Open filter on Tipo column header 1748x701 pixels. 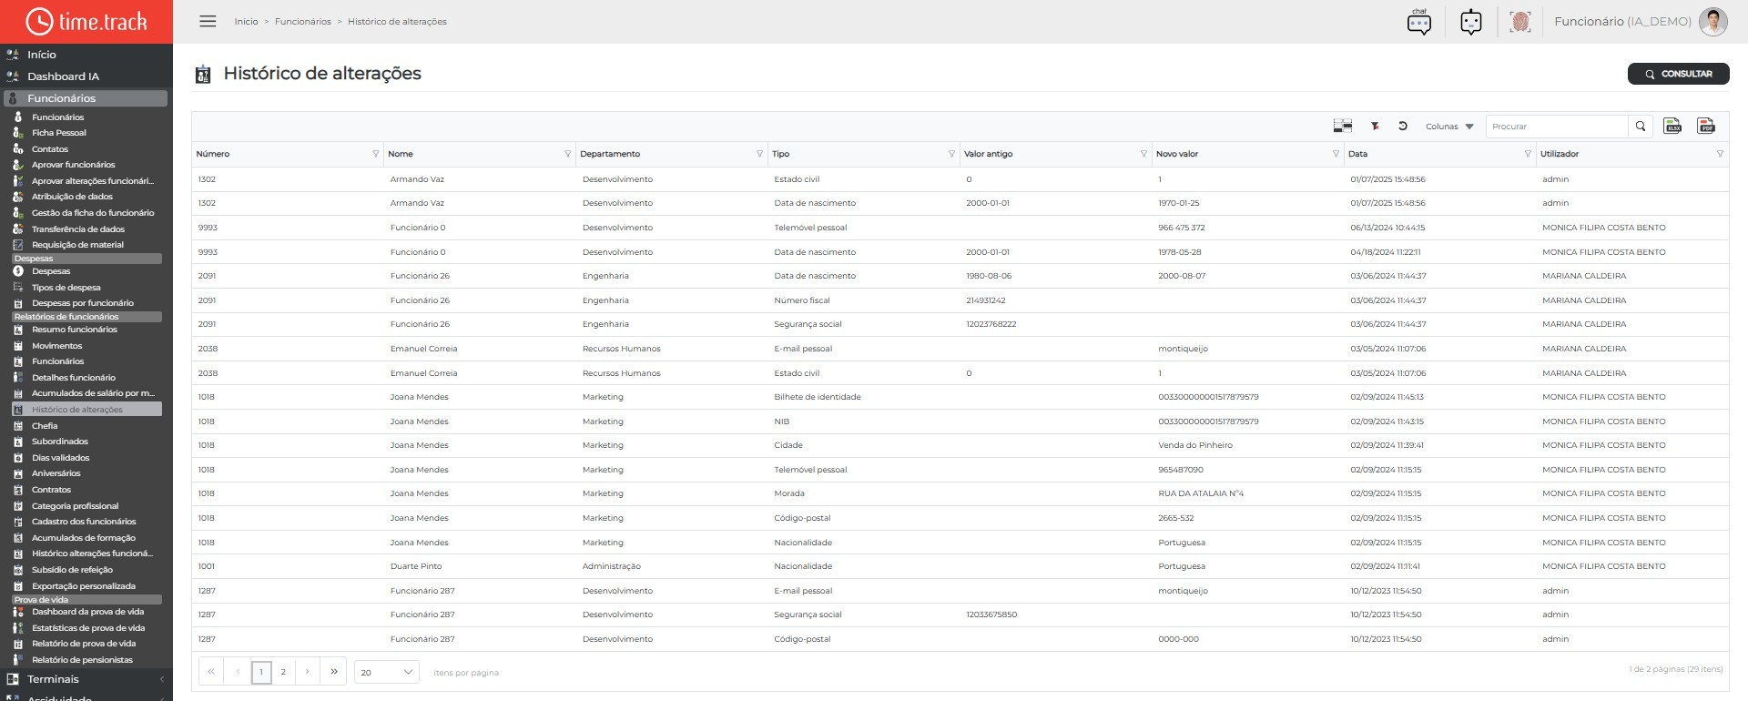tap(951, 154)
